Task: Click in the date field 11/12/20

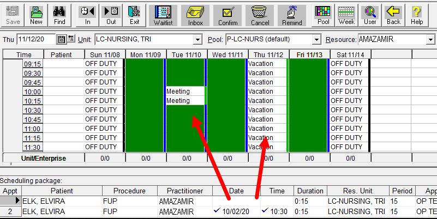Action: coord(36,39)
